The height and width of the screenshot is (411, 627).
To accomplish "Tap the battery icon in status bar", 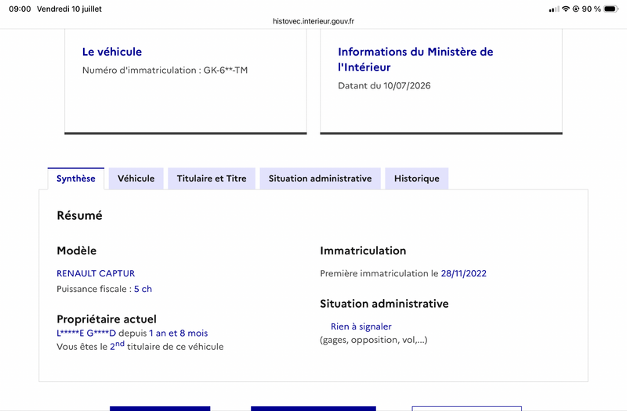I will [611, 9].
